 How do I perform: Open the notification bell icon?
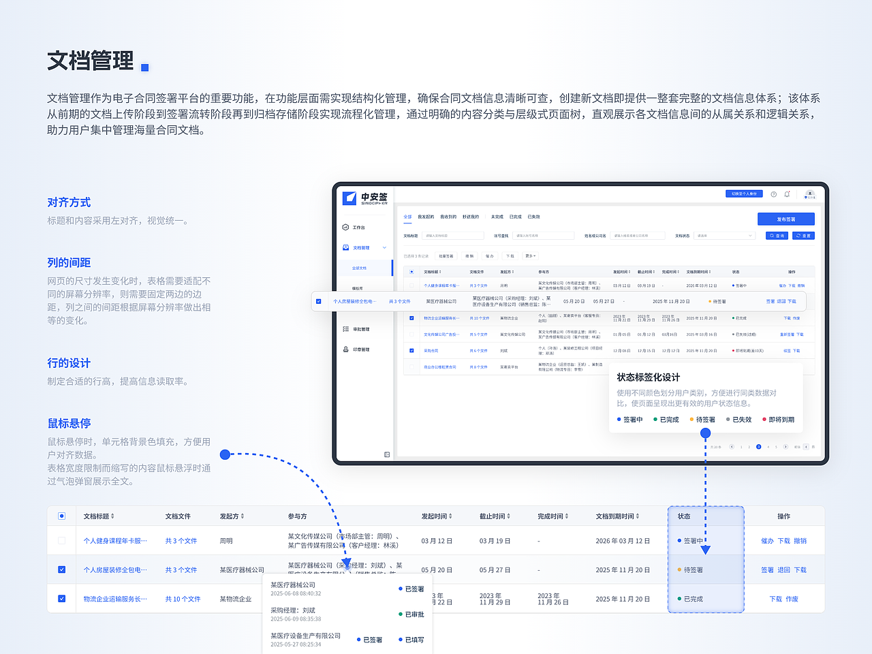pyautogui.click(x=787, y=194)
